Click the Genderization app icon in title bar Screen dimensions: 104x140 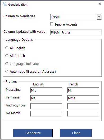(5, 4)
